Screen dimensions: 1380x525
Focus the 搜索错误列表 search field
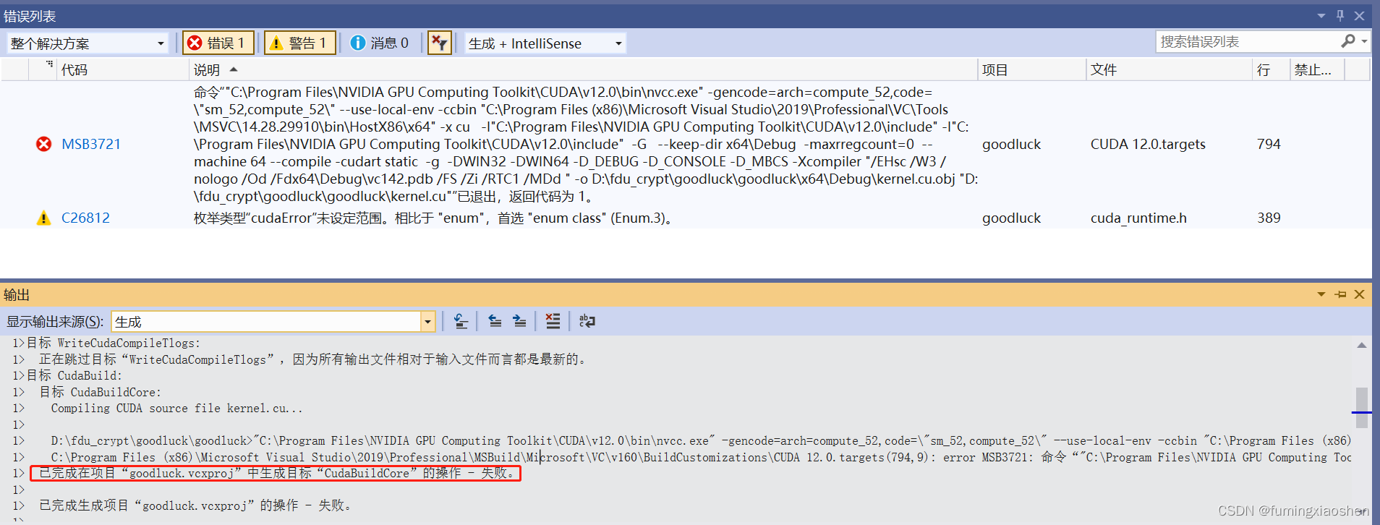tap(1247, 42)
